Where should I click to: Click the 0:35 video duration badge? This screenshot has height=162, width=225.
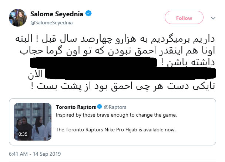click(23, 134)
